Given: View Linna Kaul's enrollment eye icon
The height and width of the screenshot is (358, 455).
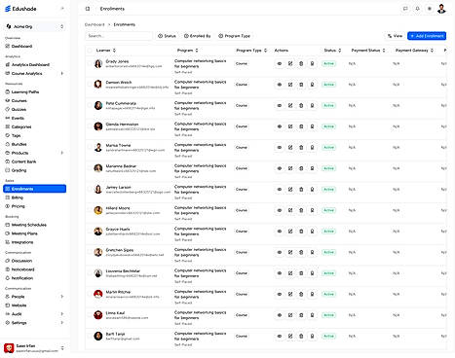Looking at the screenshot, I should coord(280,315).
